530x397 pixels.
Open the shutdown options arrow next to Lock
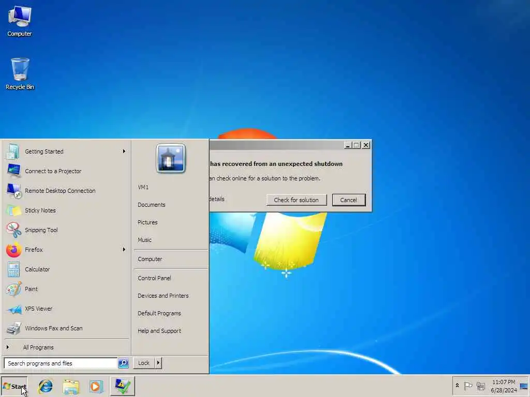tap(158, 363)
